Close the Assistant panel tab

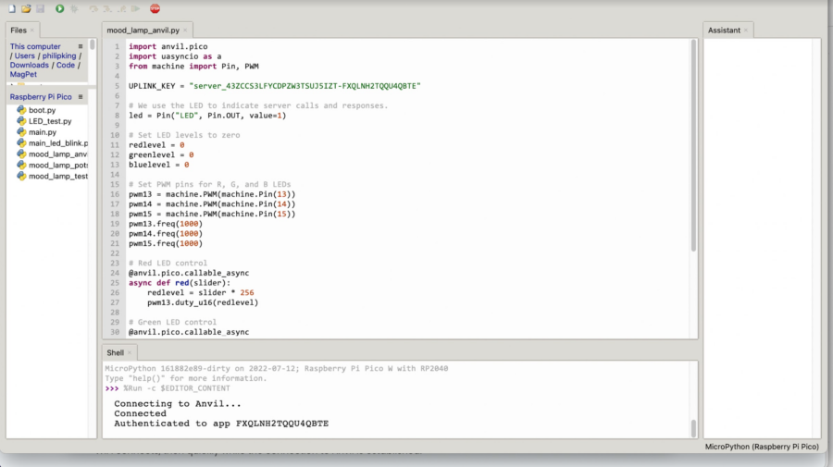coord(747,31)
